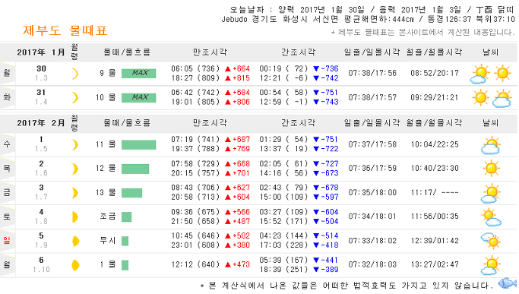
Task: Click the green tide bar for 11 물
Action: pos(139,144)
